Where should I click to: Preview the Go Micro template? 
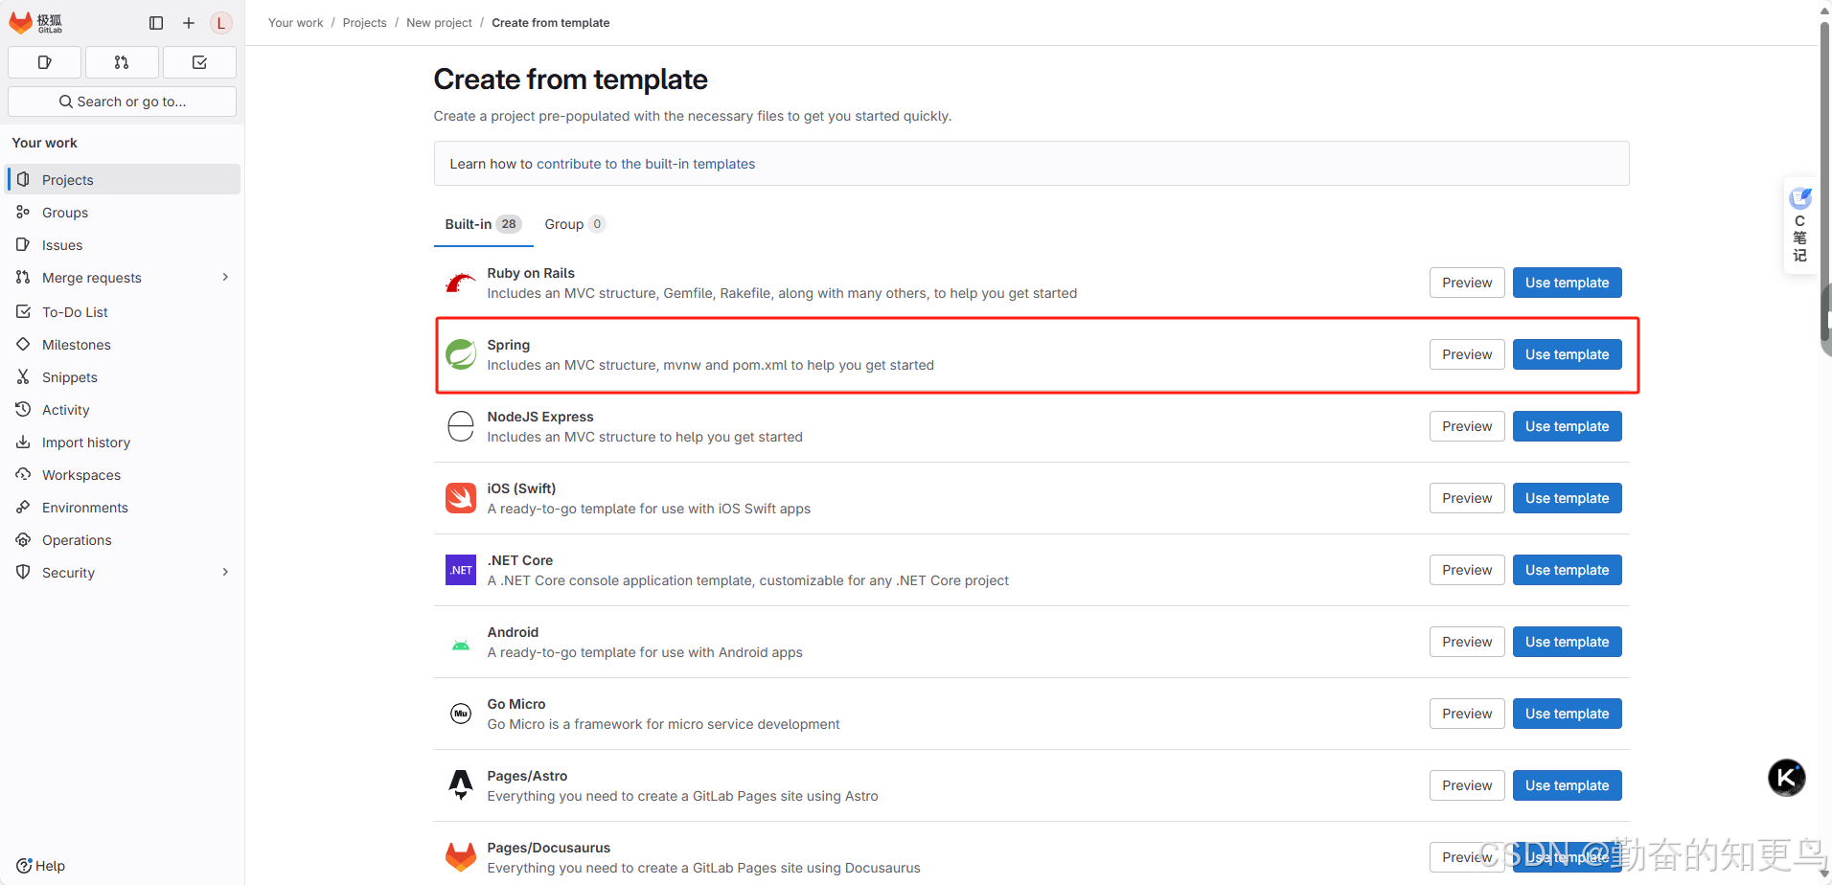tap(1467, 714)
